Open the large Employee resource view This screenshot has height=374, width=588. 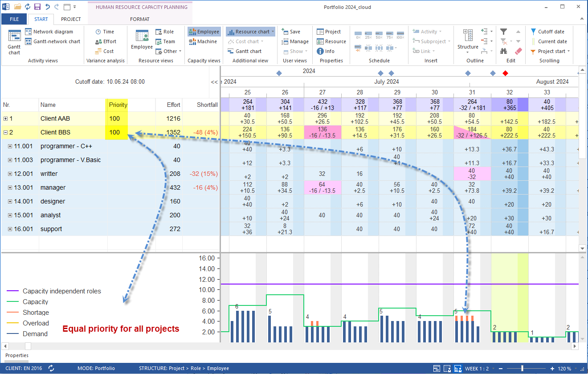coord(142,40)
